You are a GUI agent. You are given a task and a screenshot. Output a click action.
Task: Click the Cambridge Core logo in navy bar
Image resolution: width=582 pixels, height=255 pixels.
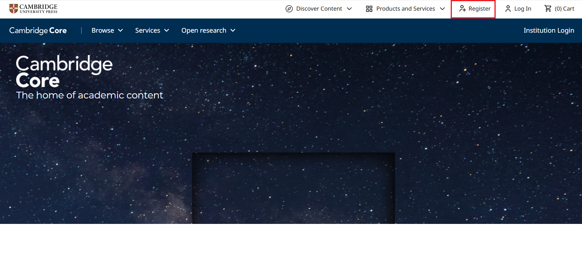(x=38, y=31)
